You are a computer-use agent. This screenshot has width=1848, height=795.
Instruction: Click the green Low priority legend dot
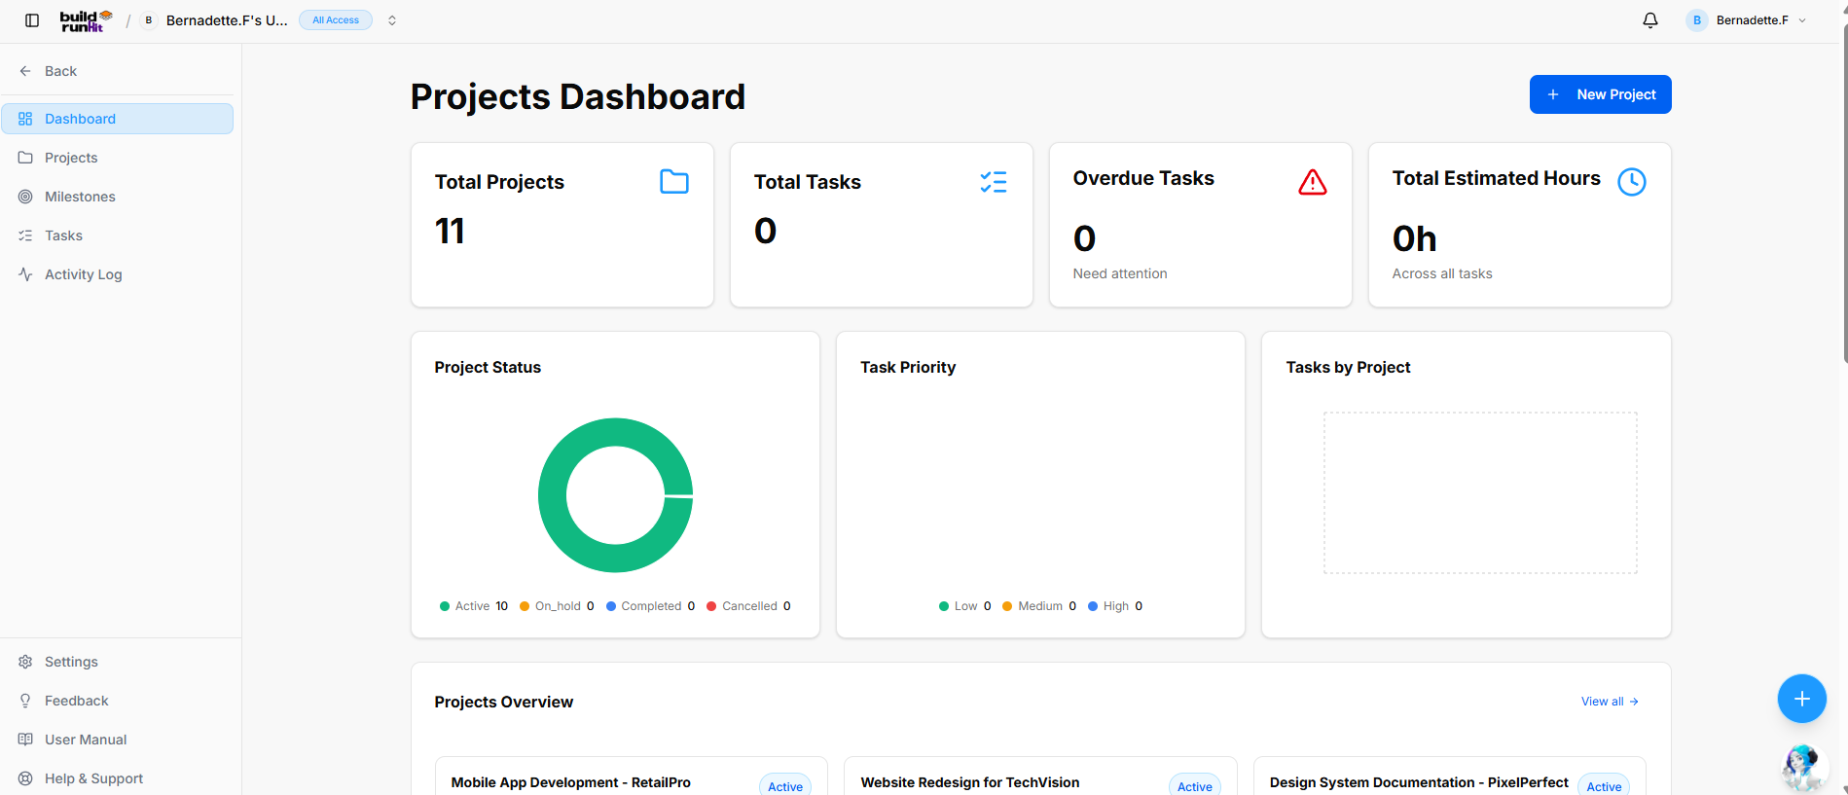coord(944,606)
